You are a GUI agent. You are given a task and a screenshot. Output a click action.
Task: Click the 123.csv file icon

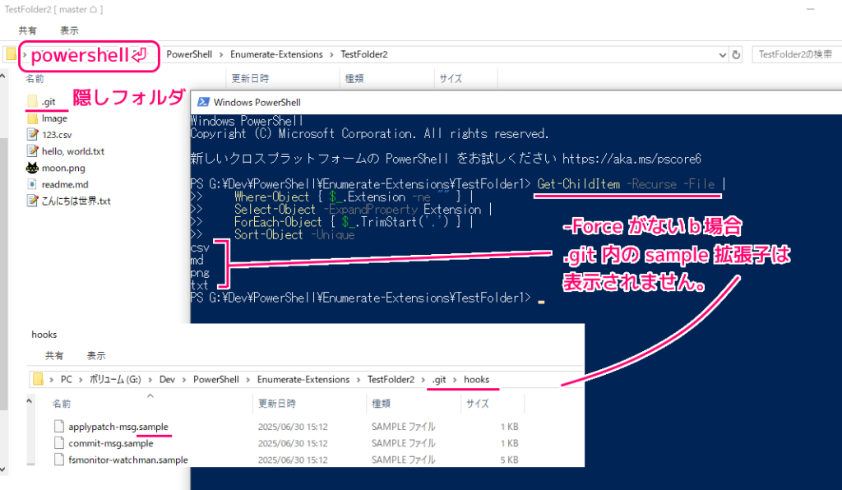pos(32,135)
